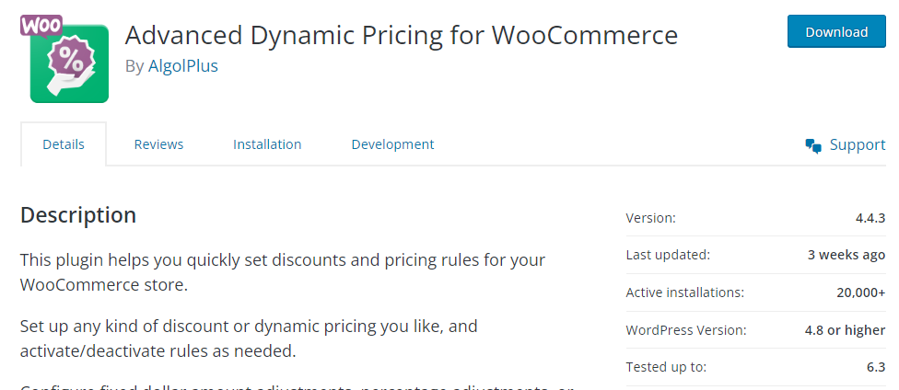Open the Support link text
The image size is (899, 390).
[858, 144]
